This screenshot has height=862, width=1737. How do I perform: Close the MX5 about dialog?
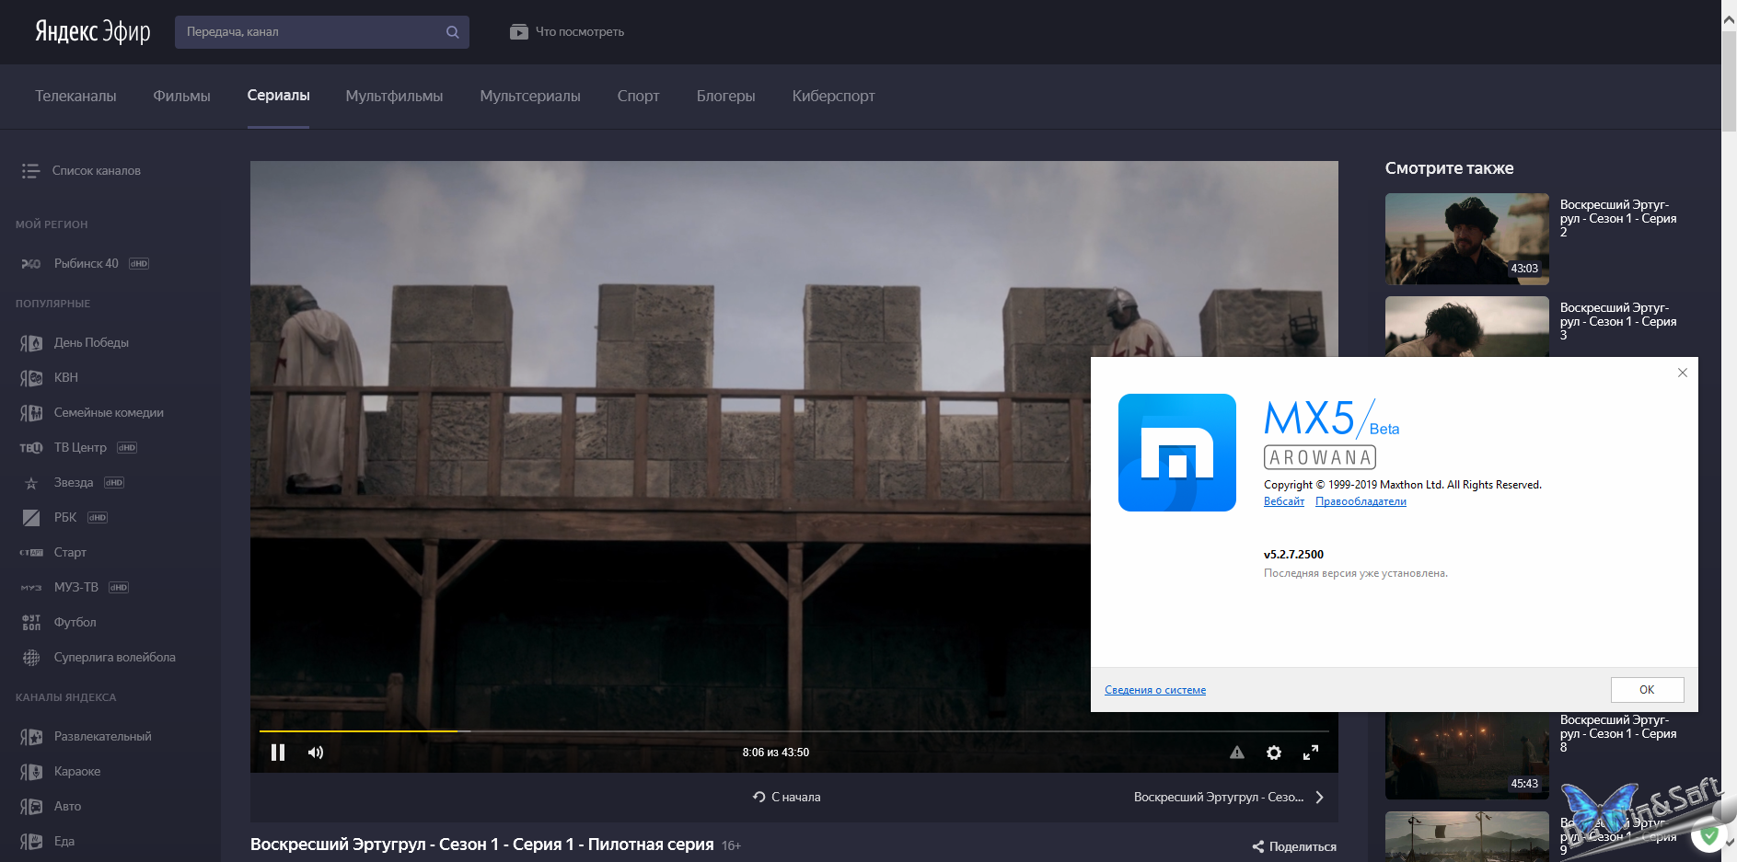(1683, 373)
